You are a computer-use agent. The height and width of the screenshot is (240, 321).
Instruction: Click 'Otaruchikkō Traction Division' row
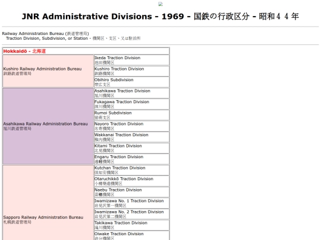click(131, 181)
